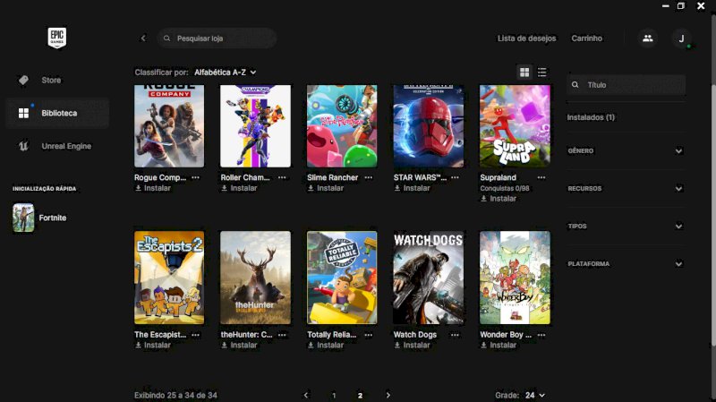Open Watch Dogs options menu
The height and width of the screenshot is (402, 716).
click(455, 335)
